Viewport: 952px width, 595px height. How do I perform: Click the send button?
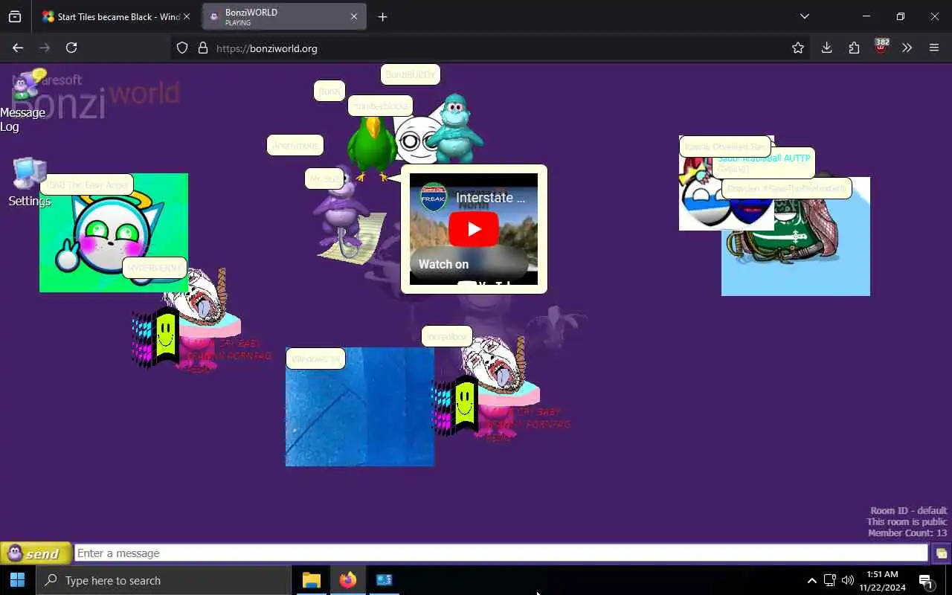pos(36,553)
